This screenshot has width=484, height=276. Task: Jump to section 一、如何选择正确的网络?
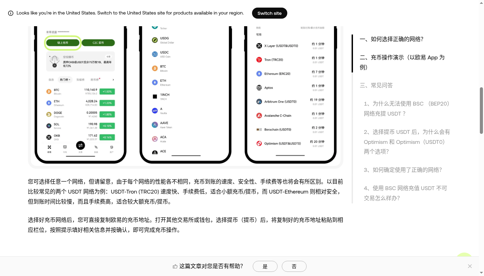point(391,39)
